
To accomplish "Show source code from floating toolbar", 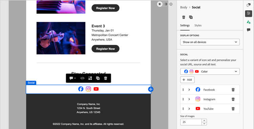I will point(82,78).
